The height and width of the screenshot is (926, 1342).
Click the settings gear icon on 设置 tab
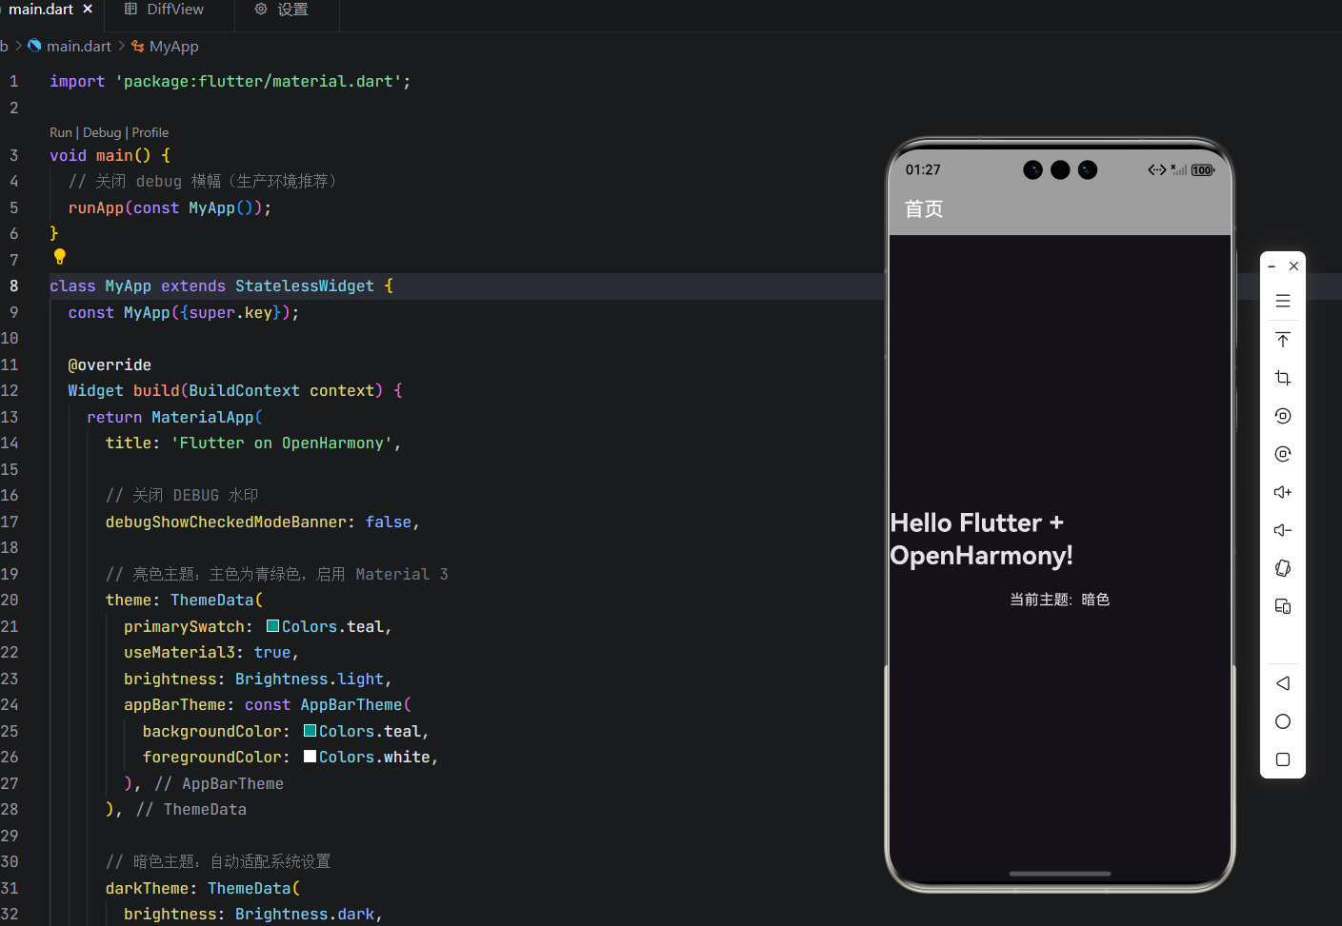(x=261, y=9)
